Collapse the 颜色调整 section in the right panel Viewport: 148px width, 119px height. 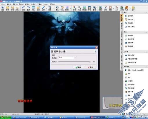pyautogui.click(x=146, y=67)
